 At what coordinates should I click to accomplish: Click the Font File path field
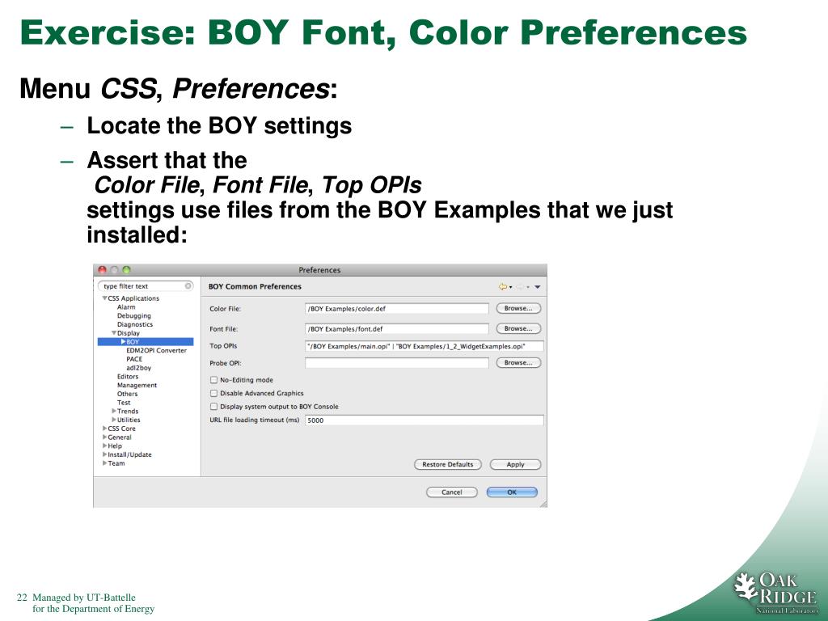tap(397, 328)
